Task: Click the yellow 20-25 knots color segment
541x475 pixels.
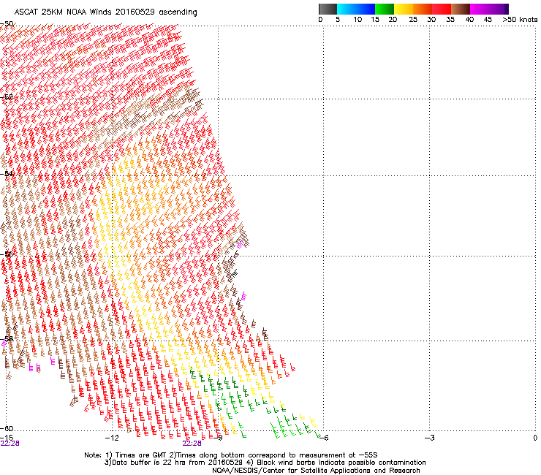Action: click(x=404, y=9)
